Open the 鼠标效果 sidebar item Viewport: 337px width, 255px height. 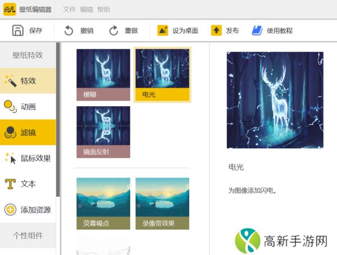pyautogui.click(x=28, y=158)
